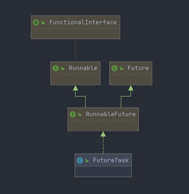Click the interface icon on Runnable node
This screenshot has height=194, width=189.
(56, 68)
